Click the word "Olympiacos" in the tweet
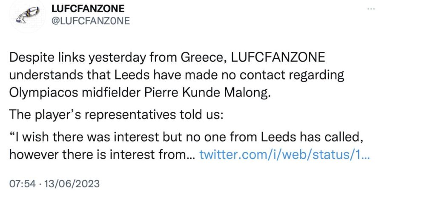Viewport: 436px width, 198px height. coord(44,93)
